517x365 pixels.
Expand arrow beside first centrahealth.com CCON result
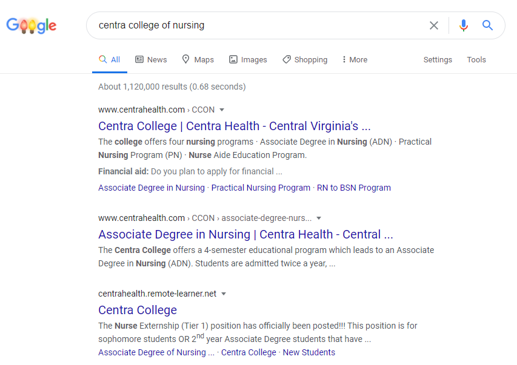[x=222, y=110]
